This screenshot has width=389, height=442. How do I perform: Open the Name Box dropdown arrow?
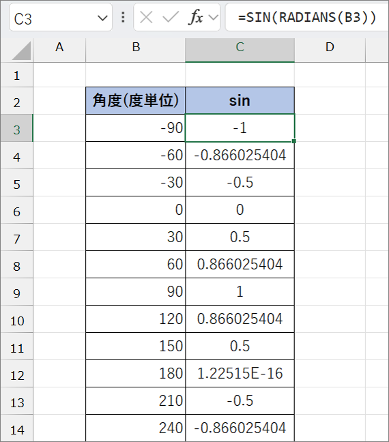click(x=102, y=18)
